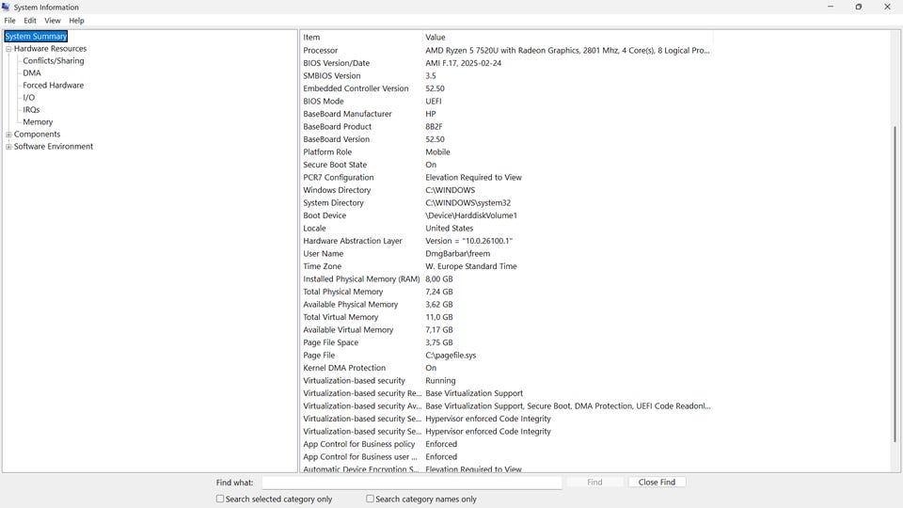The width and height of the screenshot is (903, 508).
Task: Open the I/O category
Action: [x=29, y=97]
